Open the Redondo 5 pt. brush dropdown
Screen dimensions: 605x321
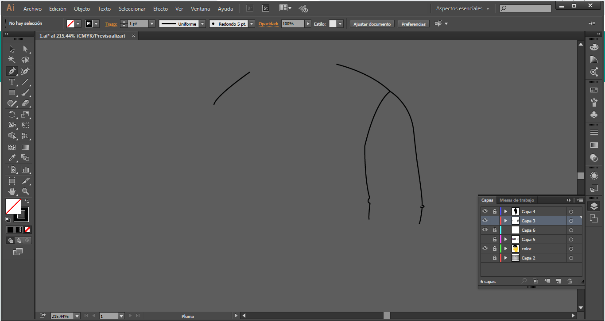[x=252, y=24]
